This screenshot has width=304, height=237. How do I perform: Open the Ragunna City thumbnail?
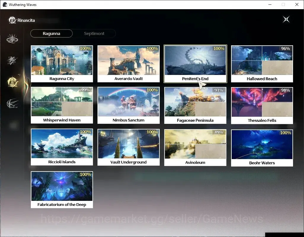[x=62, y=60]
